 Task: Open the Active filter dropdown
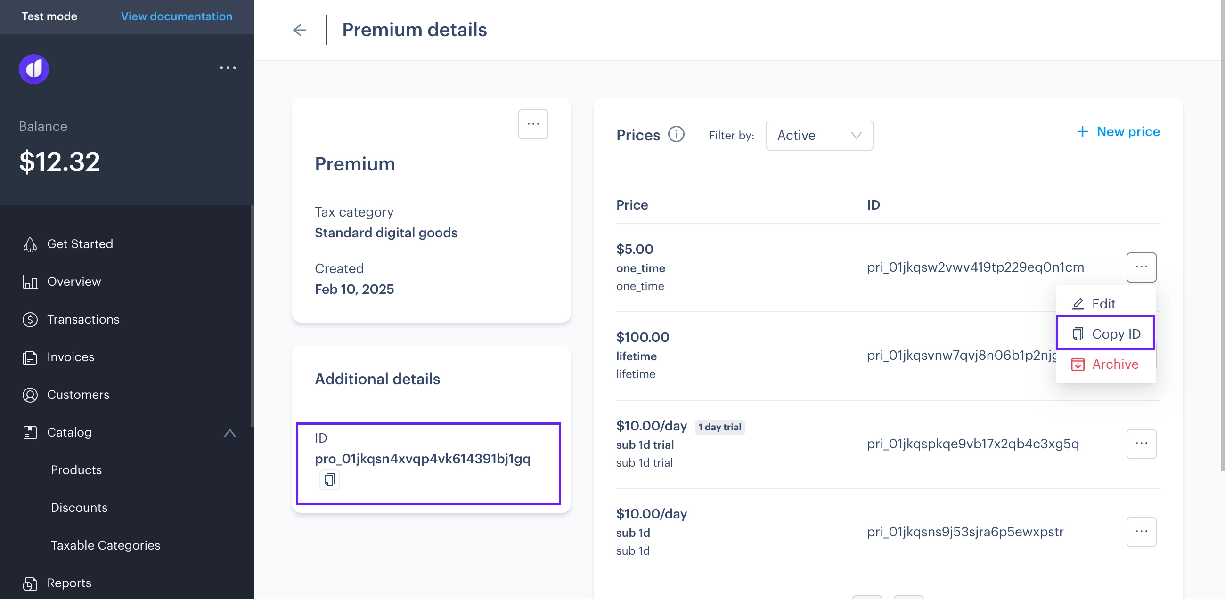click(x=819, y=136)
